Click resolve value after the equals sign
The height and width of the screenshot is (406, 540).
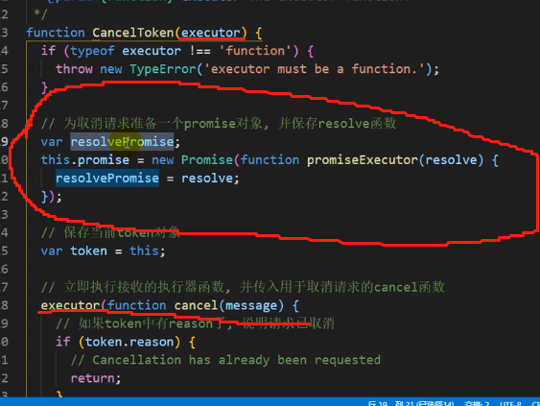pyautogui.click(x=207, y=179)
